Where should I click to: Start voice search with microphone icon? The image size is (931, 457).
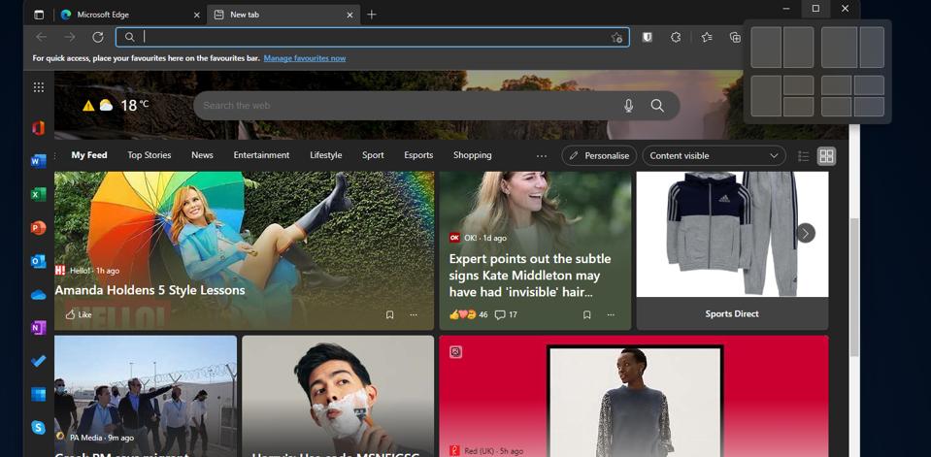[629, 106]
